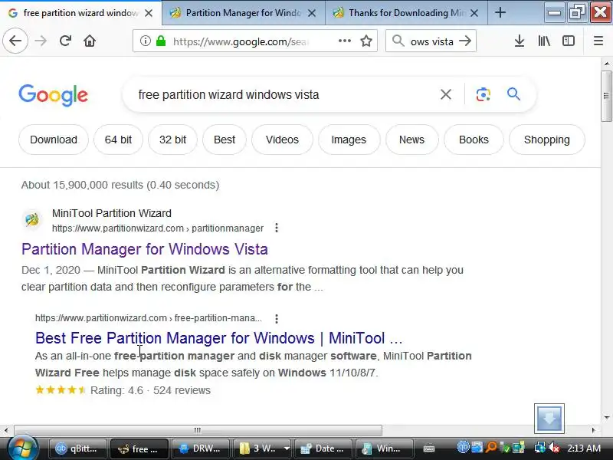613x460 pixels.
Task: Go to the Google logo homepage
Action: [x=53, y=95]
